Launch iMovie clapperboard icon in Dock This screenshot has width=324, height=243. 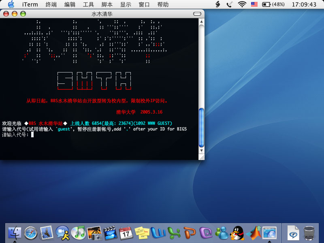(x=110, y=233)
